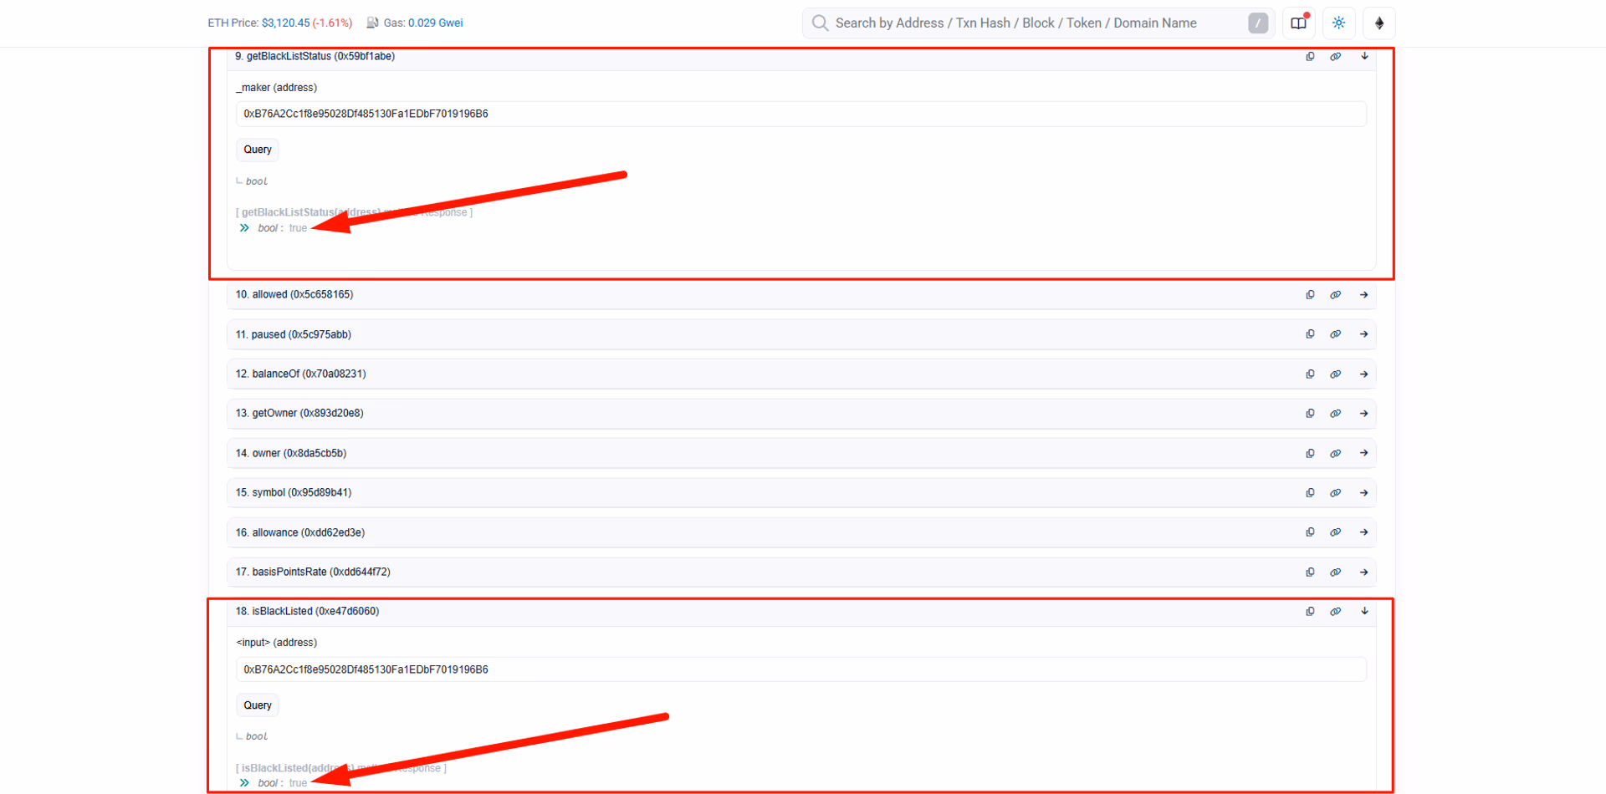Expand the balanceOf method row

1364,374
